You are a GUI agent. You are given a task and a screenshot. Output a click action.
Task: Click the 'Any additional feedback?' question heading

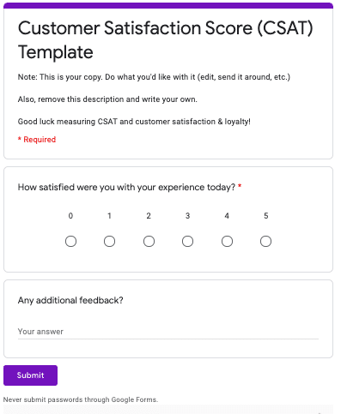70,300
